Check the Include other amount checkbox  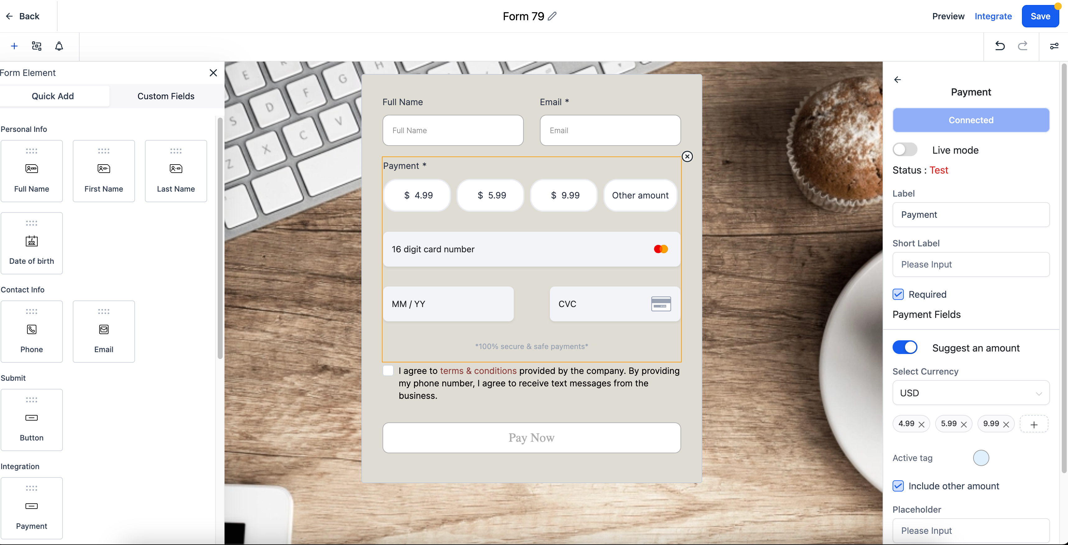(899, 486)
